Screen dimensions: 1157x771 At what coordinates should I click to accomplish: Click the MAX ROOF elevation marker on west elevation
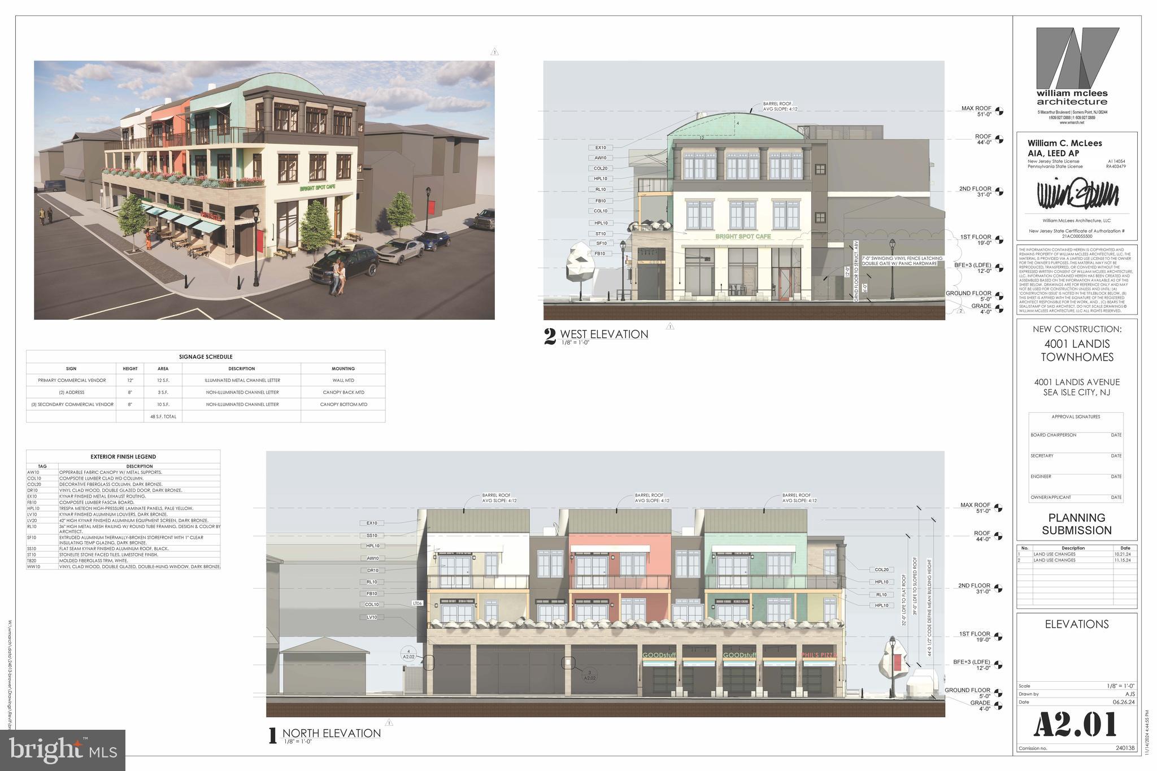pos(999,111)
